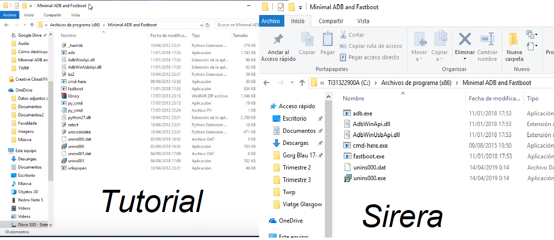Create folder with Nueva carpeta icon
Screen dimensions: 554x240
coord(514,41)
